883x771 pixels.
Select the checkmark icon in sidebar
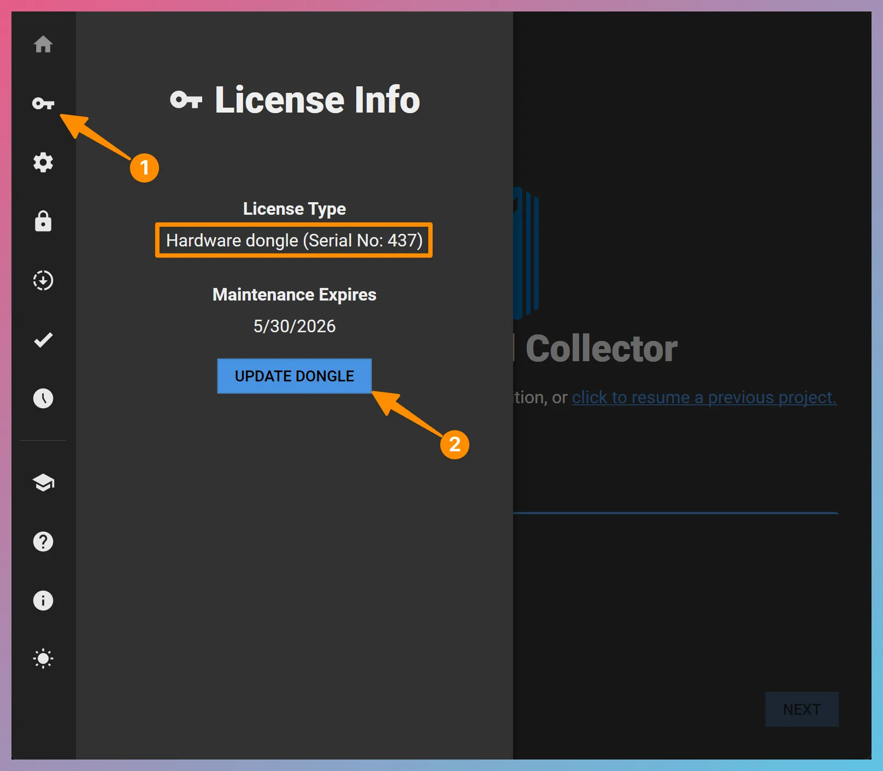pos(43,339)
